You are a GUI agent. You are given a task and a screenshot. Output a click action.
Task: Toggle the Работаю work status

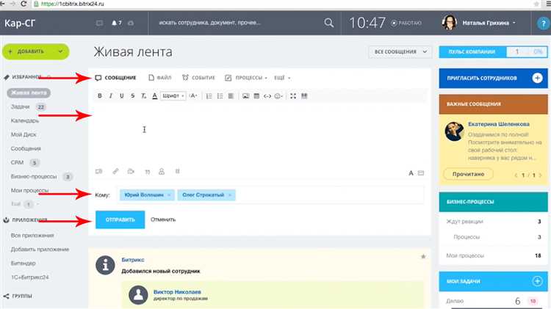[406, 23]
